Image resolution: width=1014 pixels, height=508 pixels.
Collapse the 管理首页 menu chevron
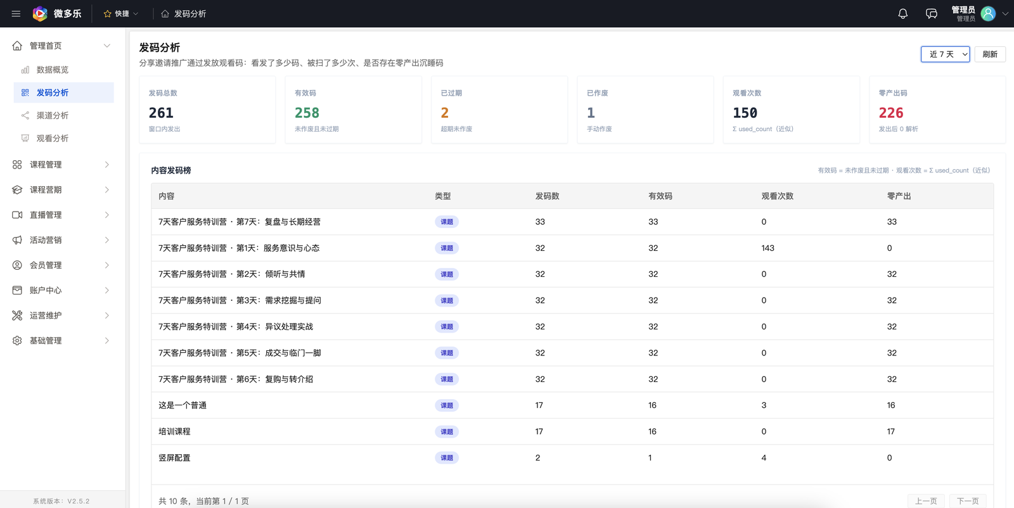click(x=106, y=46)
